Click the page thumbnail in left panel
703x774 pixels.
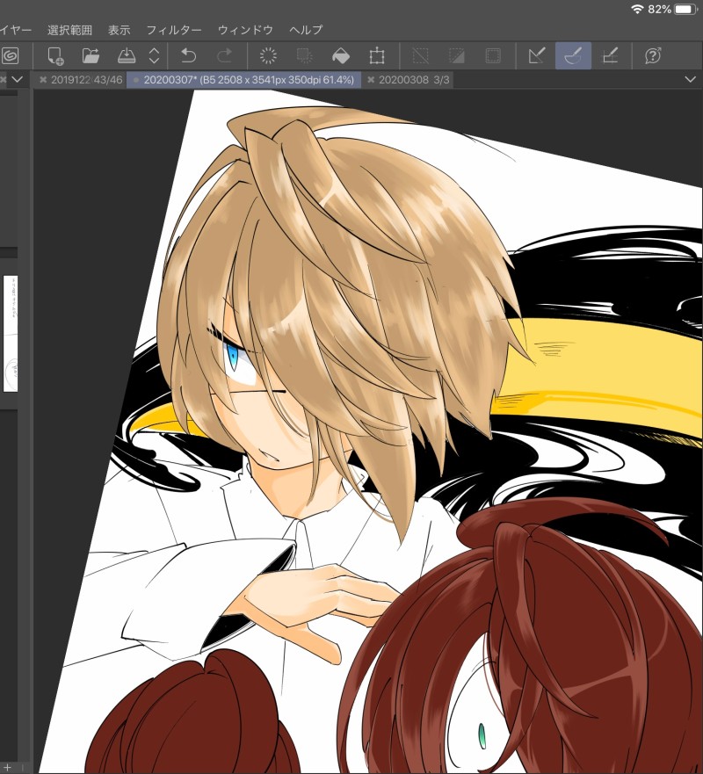[x=11, y=334]
